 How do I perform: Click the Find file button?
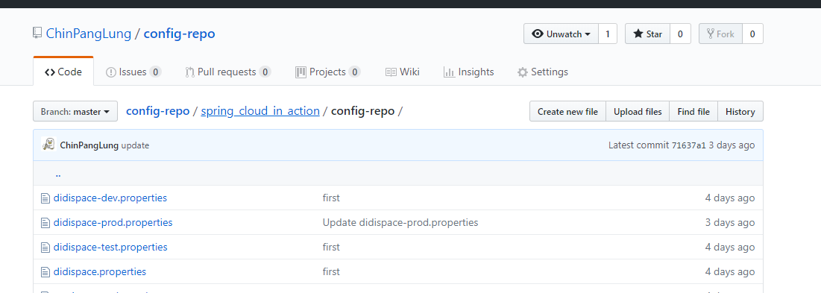click(x=693, y=111)
